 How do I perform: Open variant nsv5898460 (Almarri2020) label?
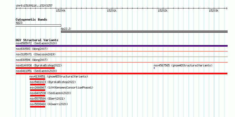click(x=49, y=104)
